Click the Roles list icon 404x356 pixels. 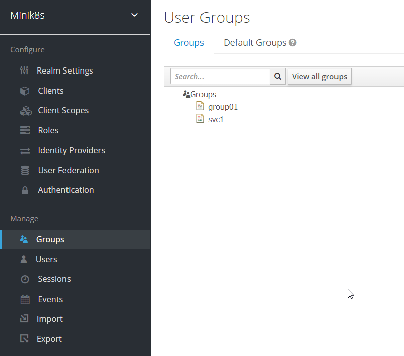(25, 130)
